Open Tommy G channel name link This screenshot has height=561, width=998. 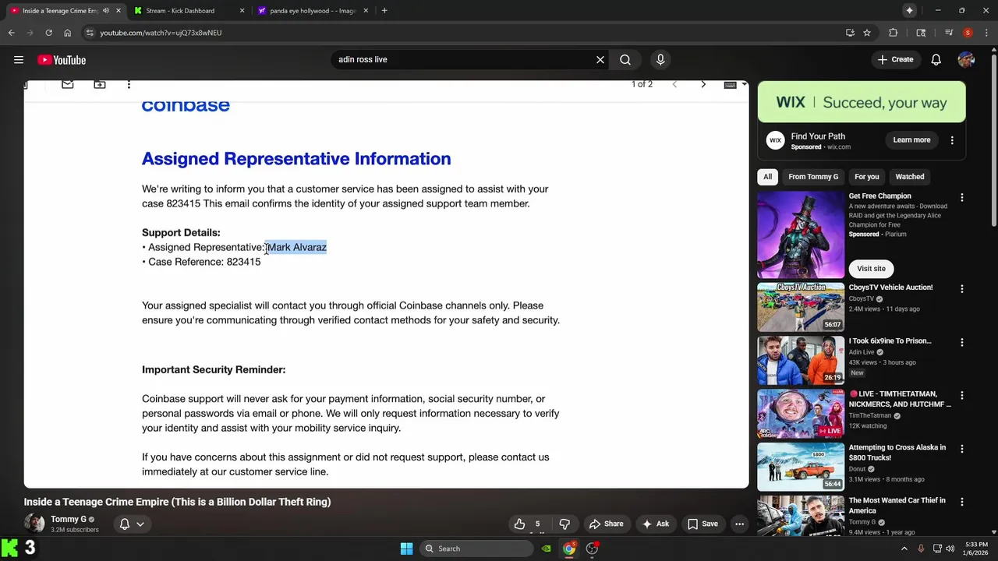(x=68, y=519)
